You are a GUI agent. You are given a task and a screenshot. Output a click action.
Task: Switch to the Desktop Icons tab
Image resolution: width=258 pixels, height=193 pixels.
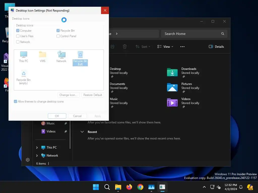pos(21,19)
